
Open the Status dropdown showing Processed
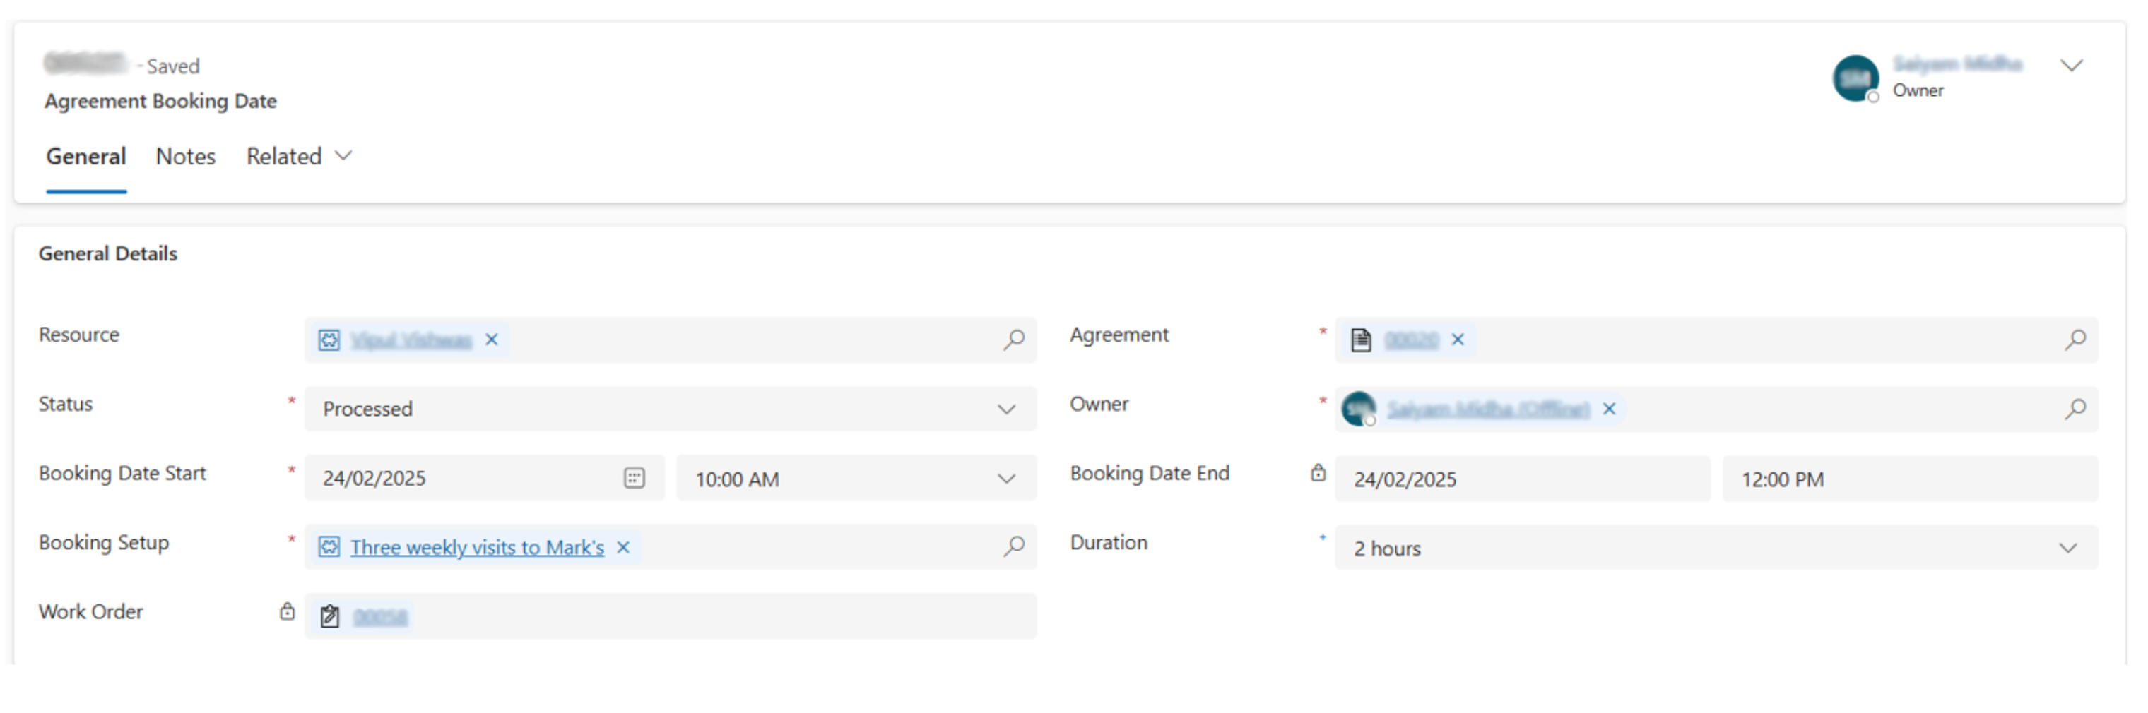coord(1005,409)
